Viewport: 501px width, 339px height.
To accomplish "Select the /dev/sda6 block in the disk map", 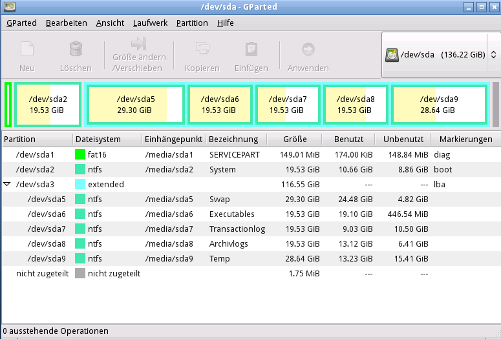I will tap(220, 105).
